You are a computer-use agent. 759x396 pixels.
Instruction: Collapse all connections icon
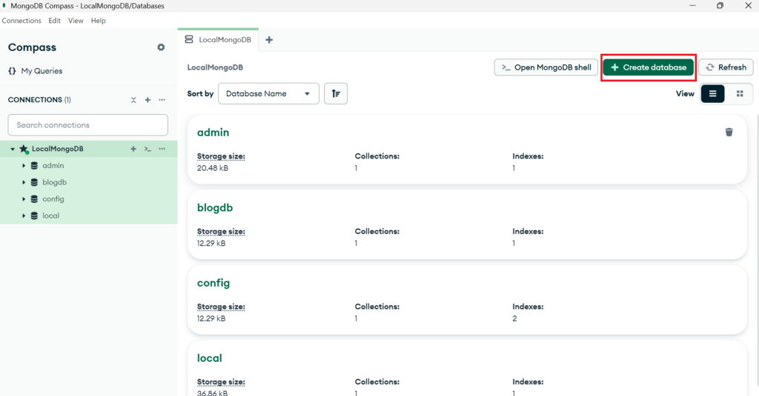click(x=133, y=100)
